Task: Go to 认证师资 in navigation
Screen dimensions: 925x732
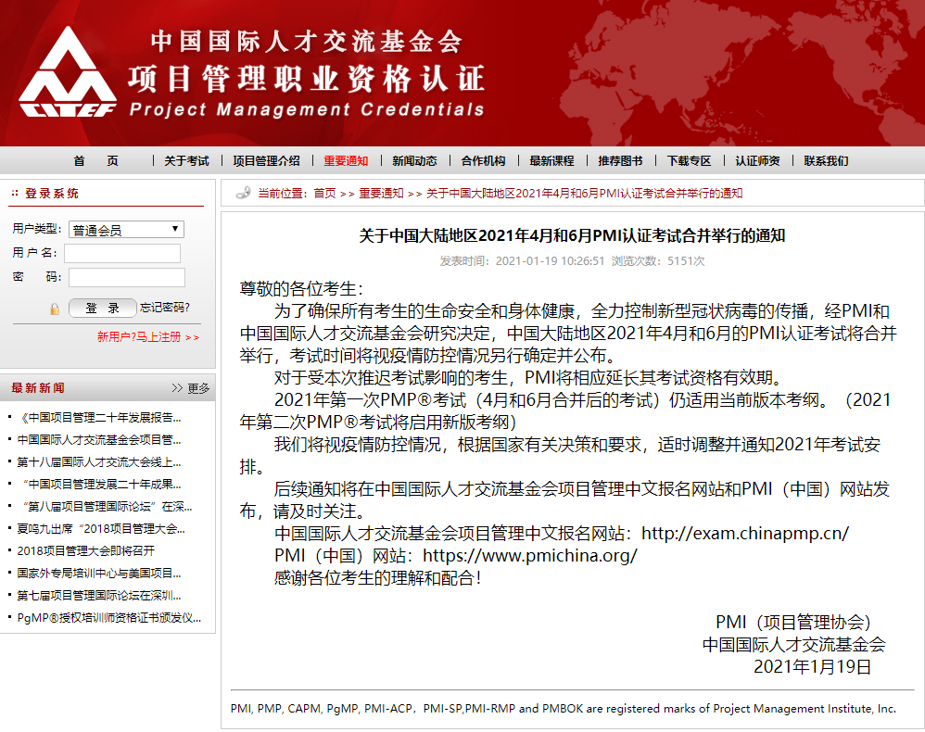Action: 757,161
